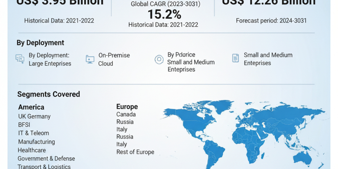The width and height of the screenshot is (338, 169).
Task: Click the America segment header
Action: pos(31,107)
